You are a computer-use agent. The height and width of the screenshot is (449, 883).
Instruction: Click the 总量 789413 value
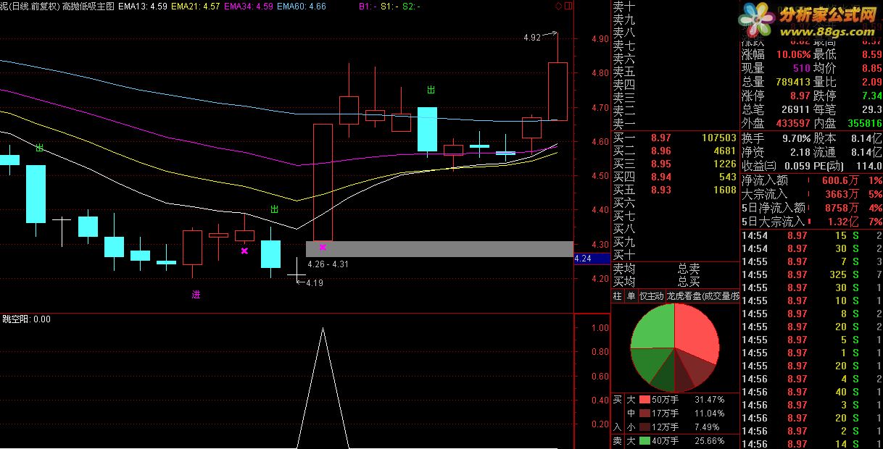(x=792, y=82)
